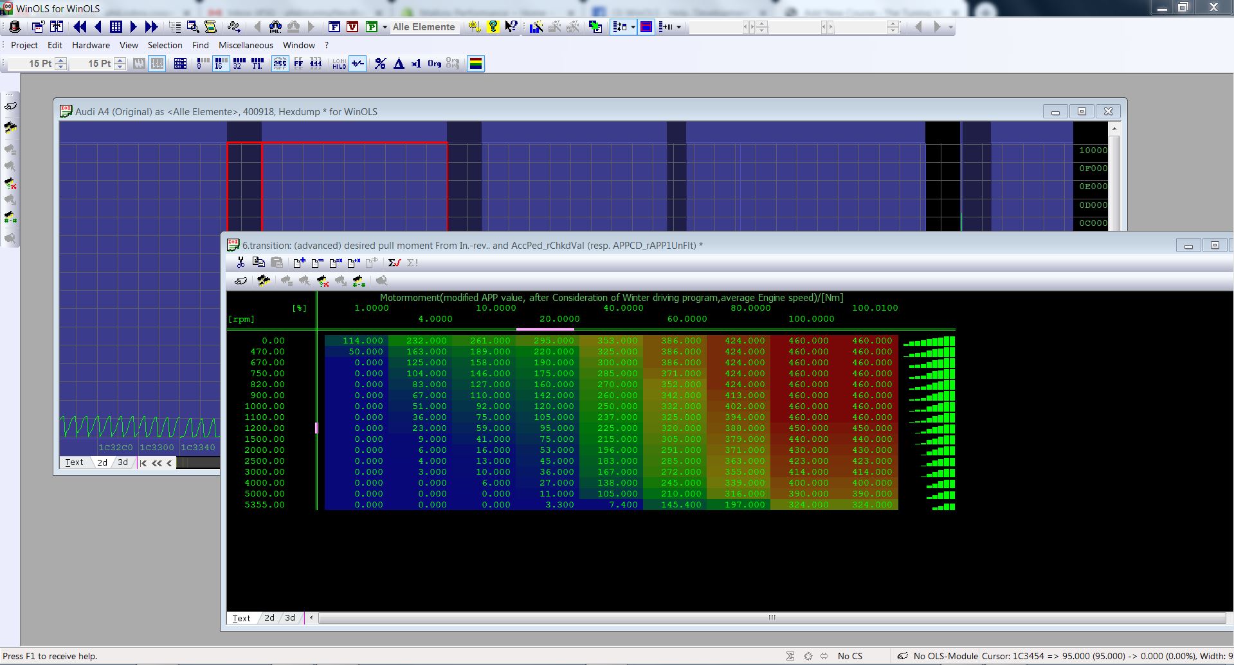Click the delta difference icon

pyautogui.click(x=399, y=64)
